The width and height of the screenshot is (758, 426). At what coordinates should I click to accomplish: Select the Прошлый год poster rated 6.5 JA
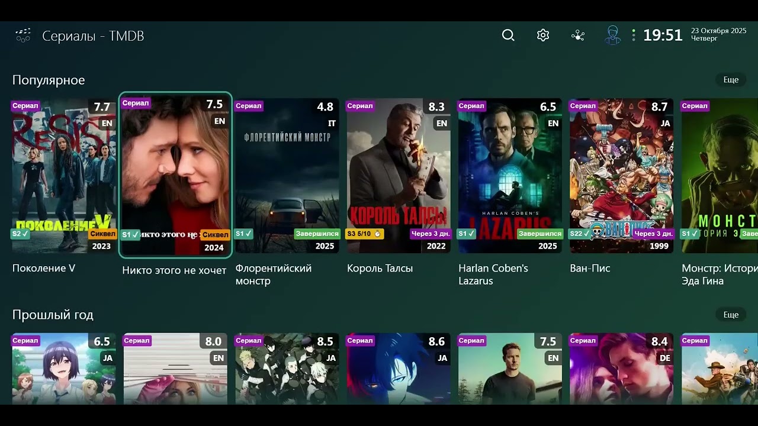(x=64, y=369)
